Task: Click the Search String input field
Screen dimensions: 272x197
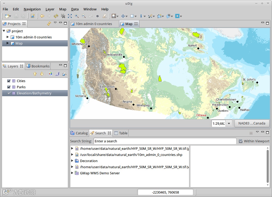Action: point(165,141)
